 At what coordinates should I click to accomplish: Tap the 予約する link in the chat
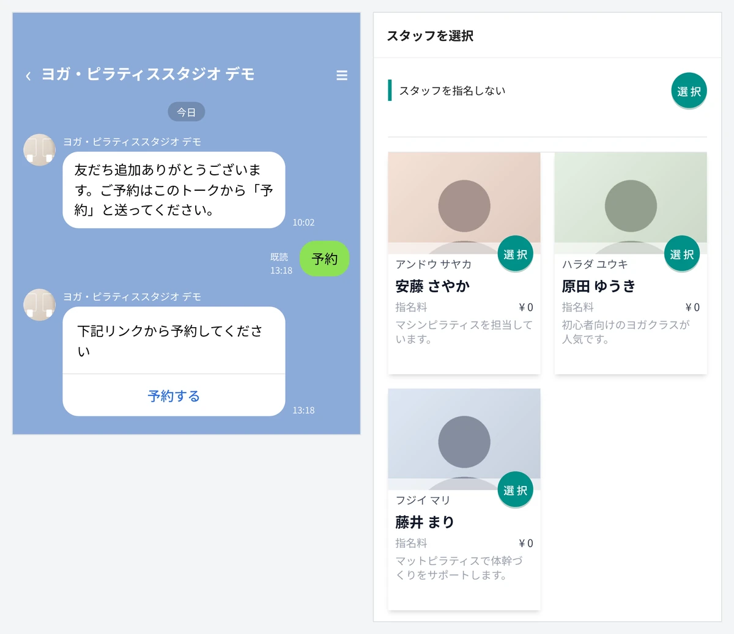click(174, 396)
